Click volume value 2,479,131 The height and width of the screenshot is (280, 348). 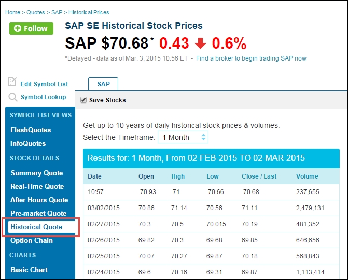pyautogui.click(x=310, y=208)
